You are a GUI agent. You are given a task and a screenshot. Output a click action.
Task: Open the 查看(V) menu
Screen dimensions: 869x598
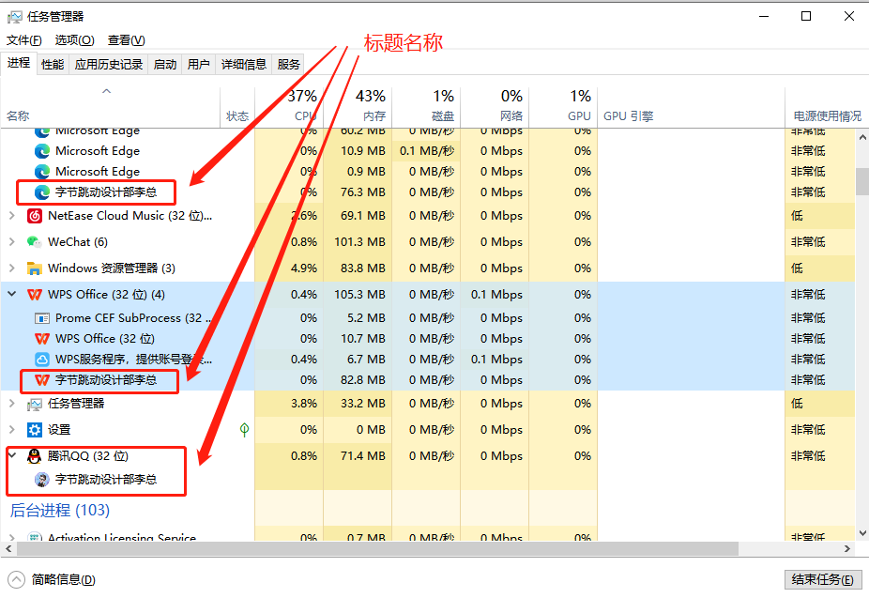tap(127, 40)
